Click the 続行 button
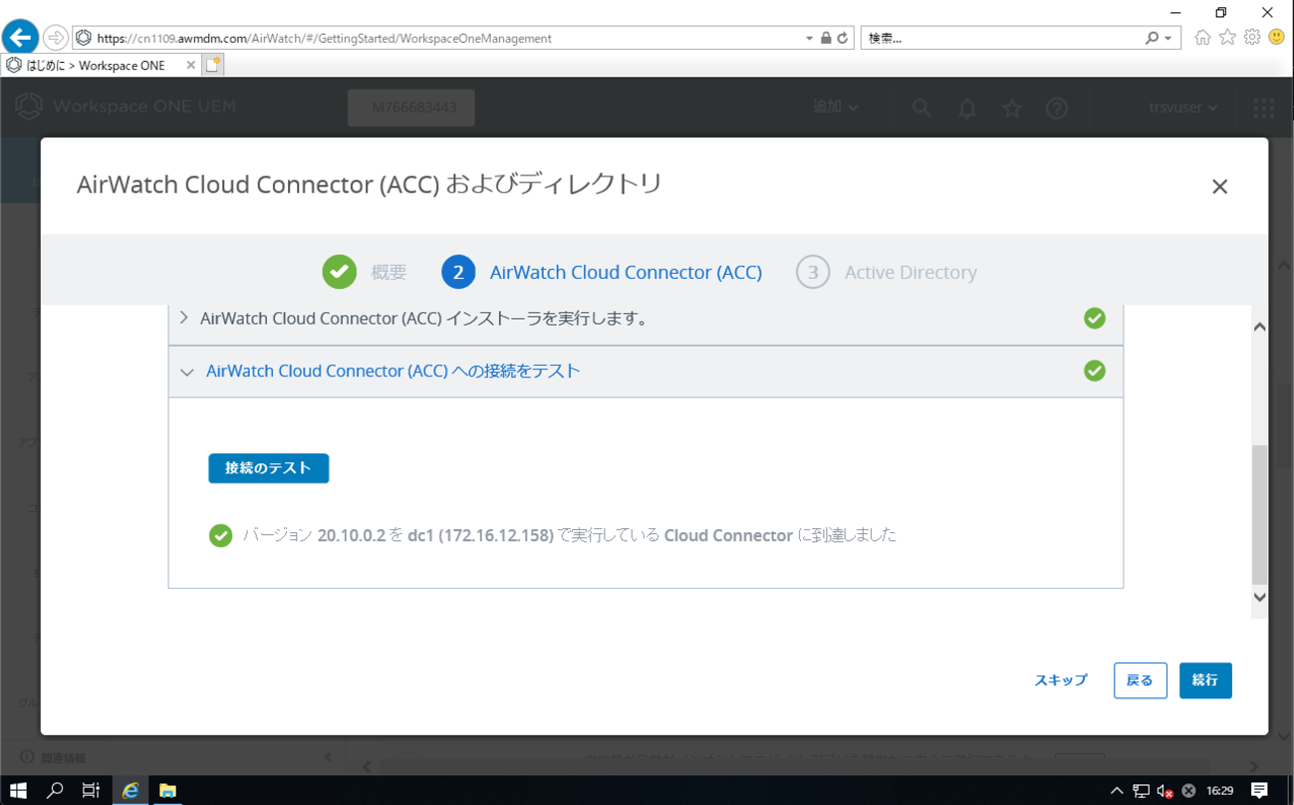Screen dimensions: 1294x805 pos(1205,680)
